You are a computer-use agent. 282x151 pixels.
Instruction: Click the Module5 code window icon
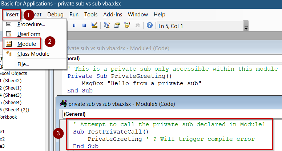coord(63,103)
